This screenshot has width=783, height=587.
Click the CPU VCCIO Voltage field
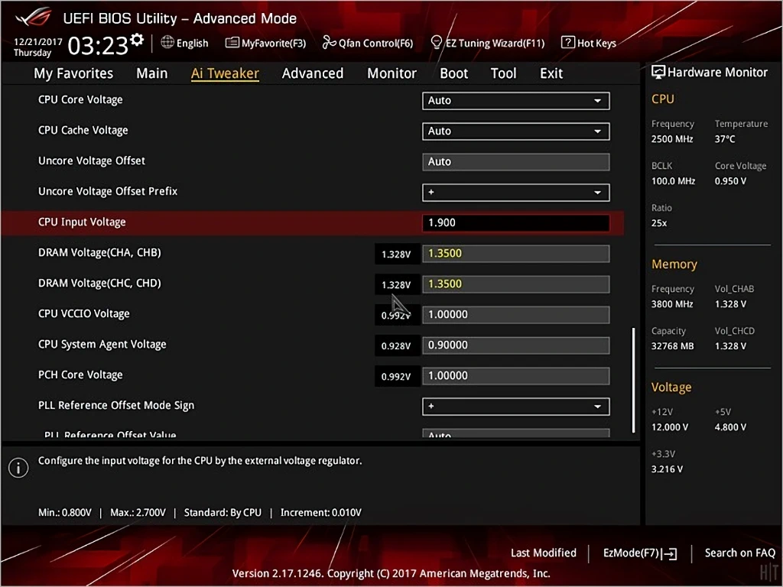pyautogui.click(x=515, y=314)
